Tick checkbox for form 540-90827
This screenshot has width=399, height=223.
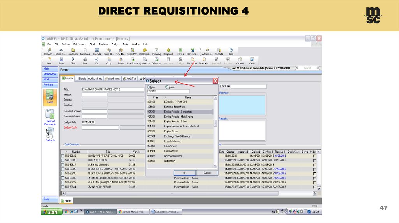(x=62, y=165)
